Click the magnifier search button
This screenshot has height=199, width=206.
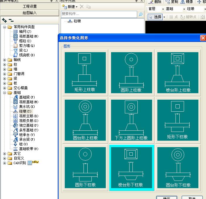coord(141,14)
